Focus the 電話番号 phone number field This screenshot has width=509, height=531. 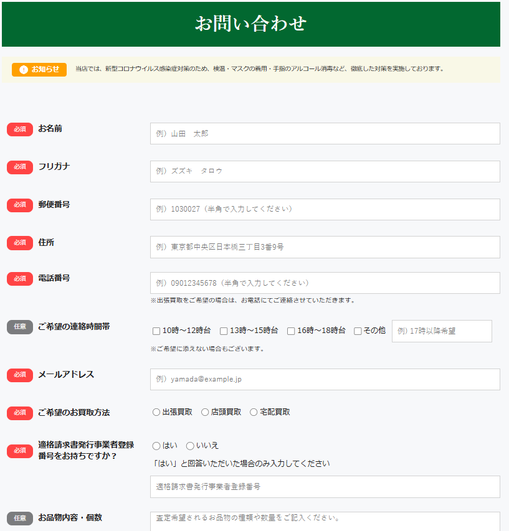325,283
